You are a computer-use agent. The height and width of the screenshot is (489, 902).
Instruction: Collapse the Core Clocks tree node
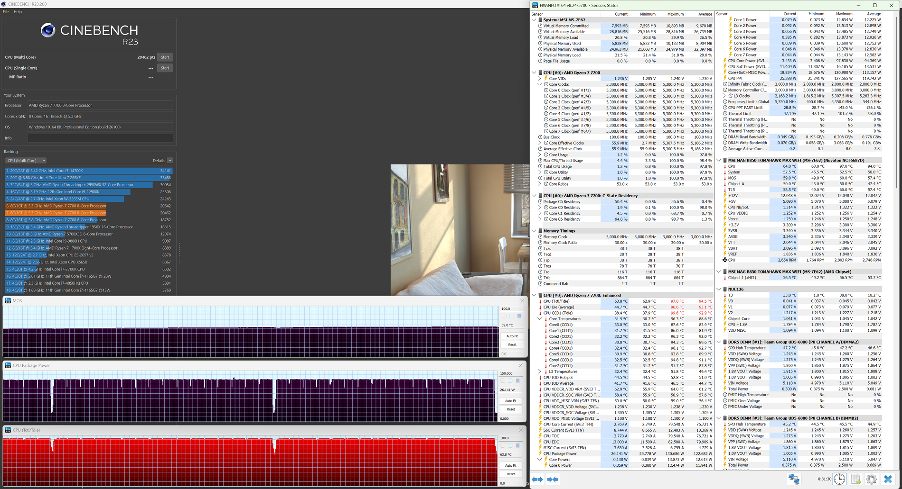540,84
